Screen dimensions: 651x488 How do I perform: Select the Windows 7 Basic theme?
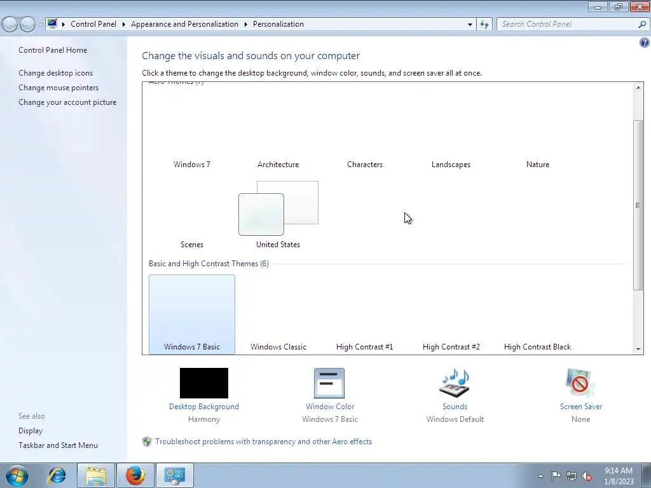click(x=192, y=314)
